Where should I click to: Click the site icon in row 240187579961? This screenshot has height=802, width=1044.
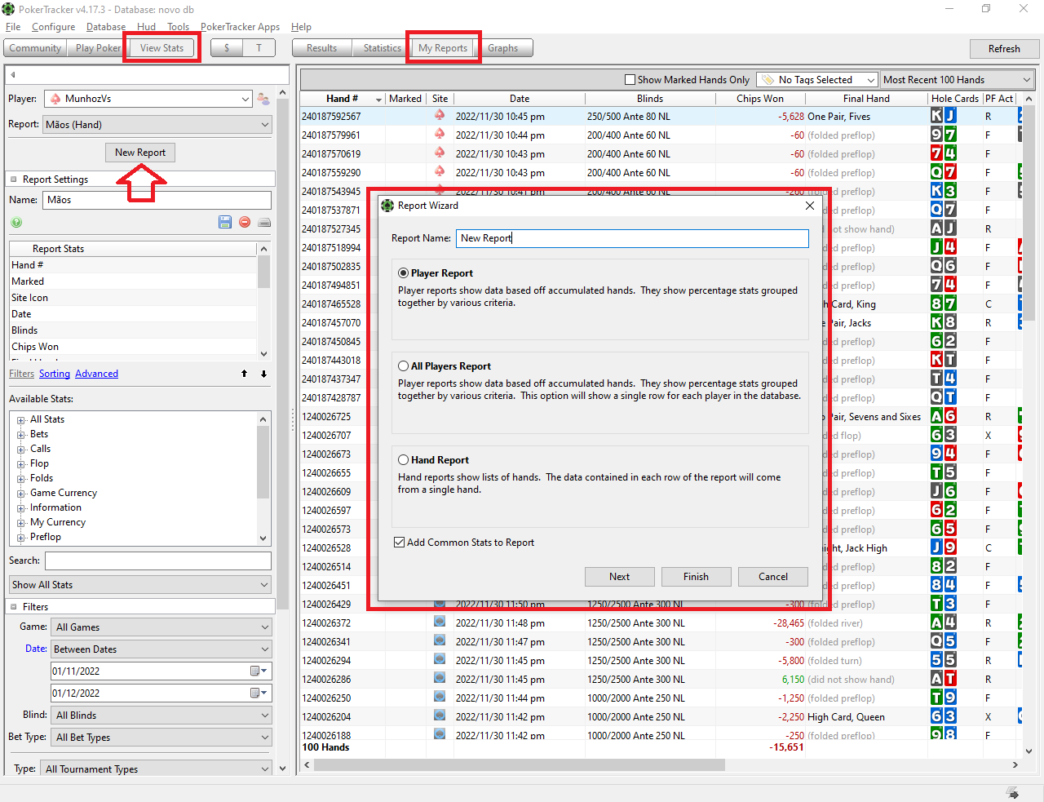coord(440,135)
